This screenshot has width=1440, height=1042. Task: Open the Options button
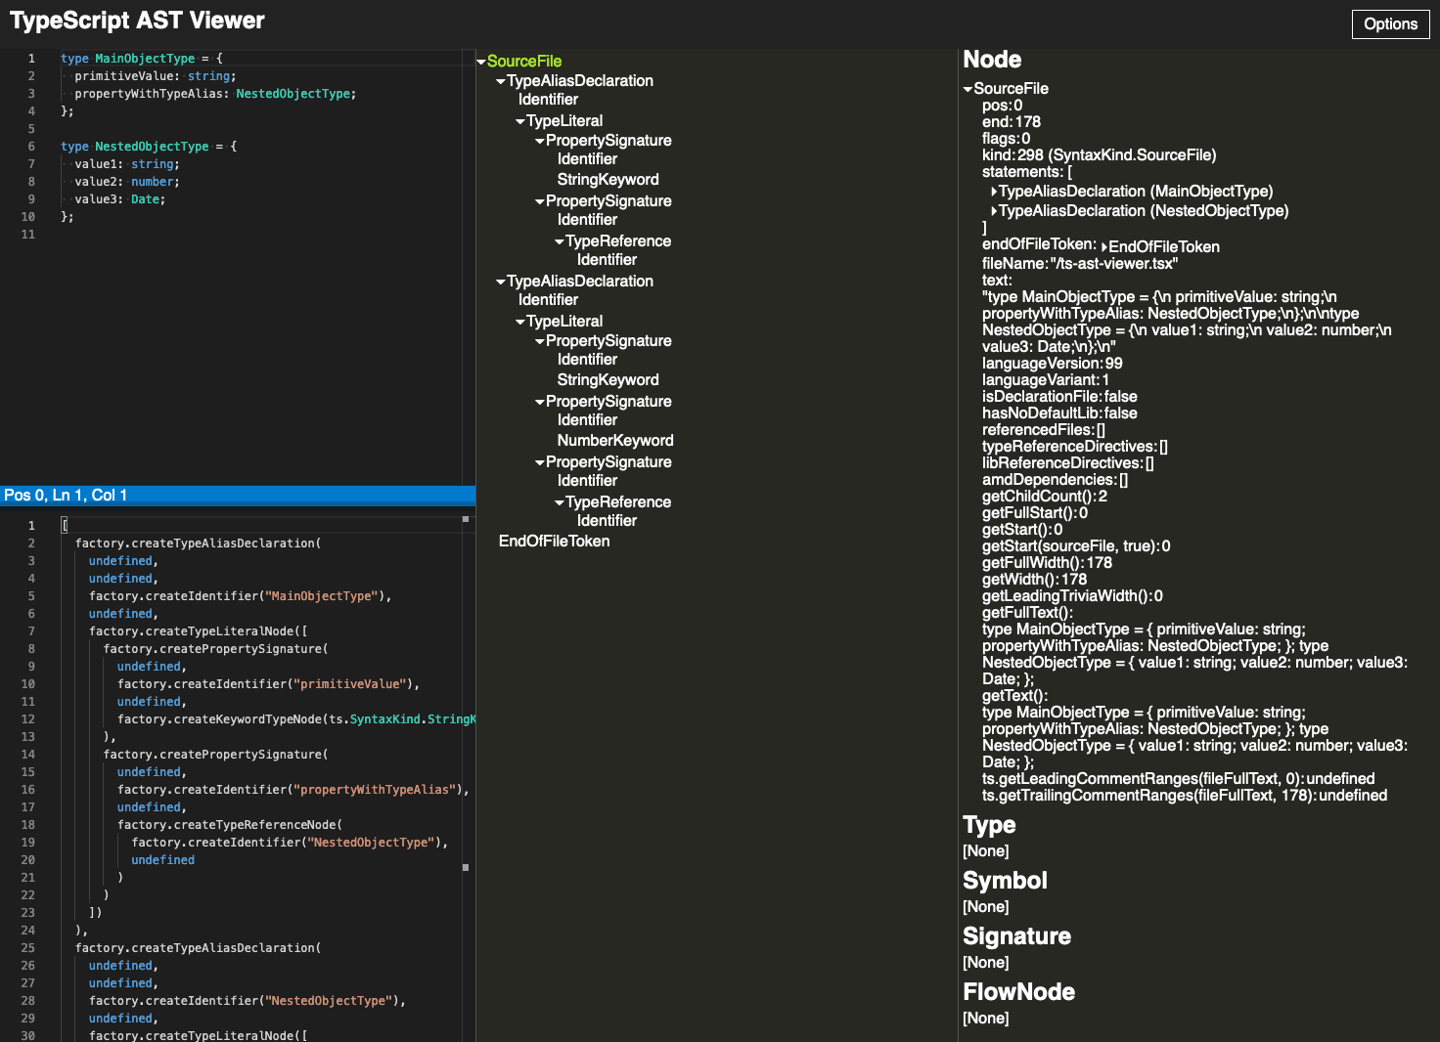point(1389,24)
